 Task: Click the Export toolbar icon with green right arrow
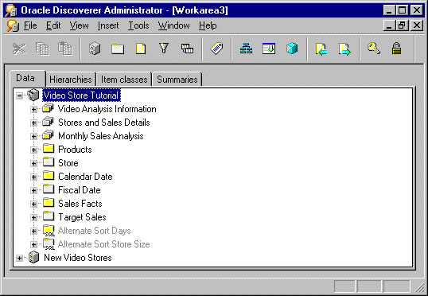(x=344, y=49)
